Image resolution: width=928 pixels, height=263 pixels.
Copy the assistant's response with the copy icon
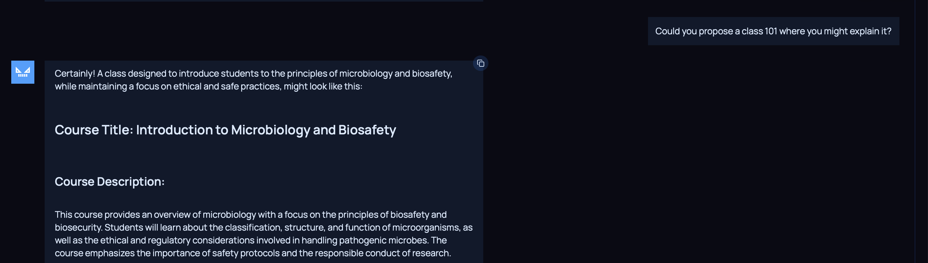click(480, 63)
